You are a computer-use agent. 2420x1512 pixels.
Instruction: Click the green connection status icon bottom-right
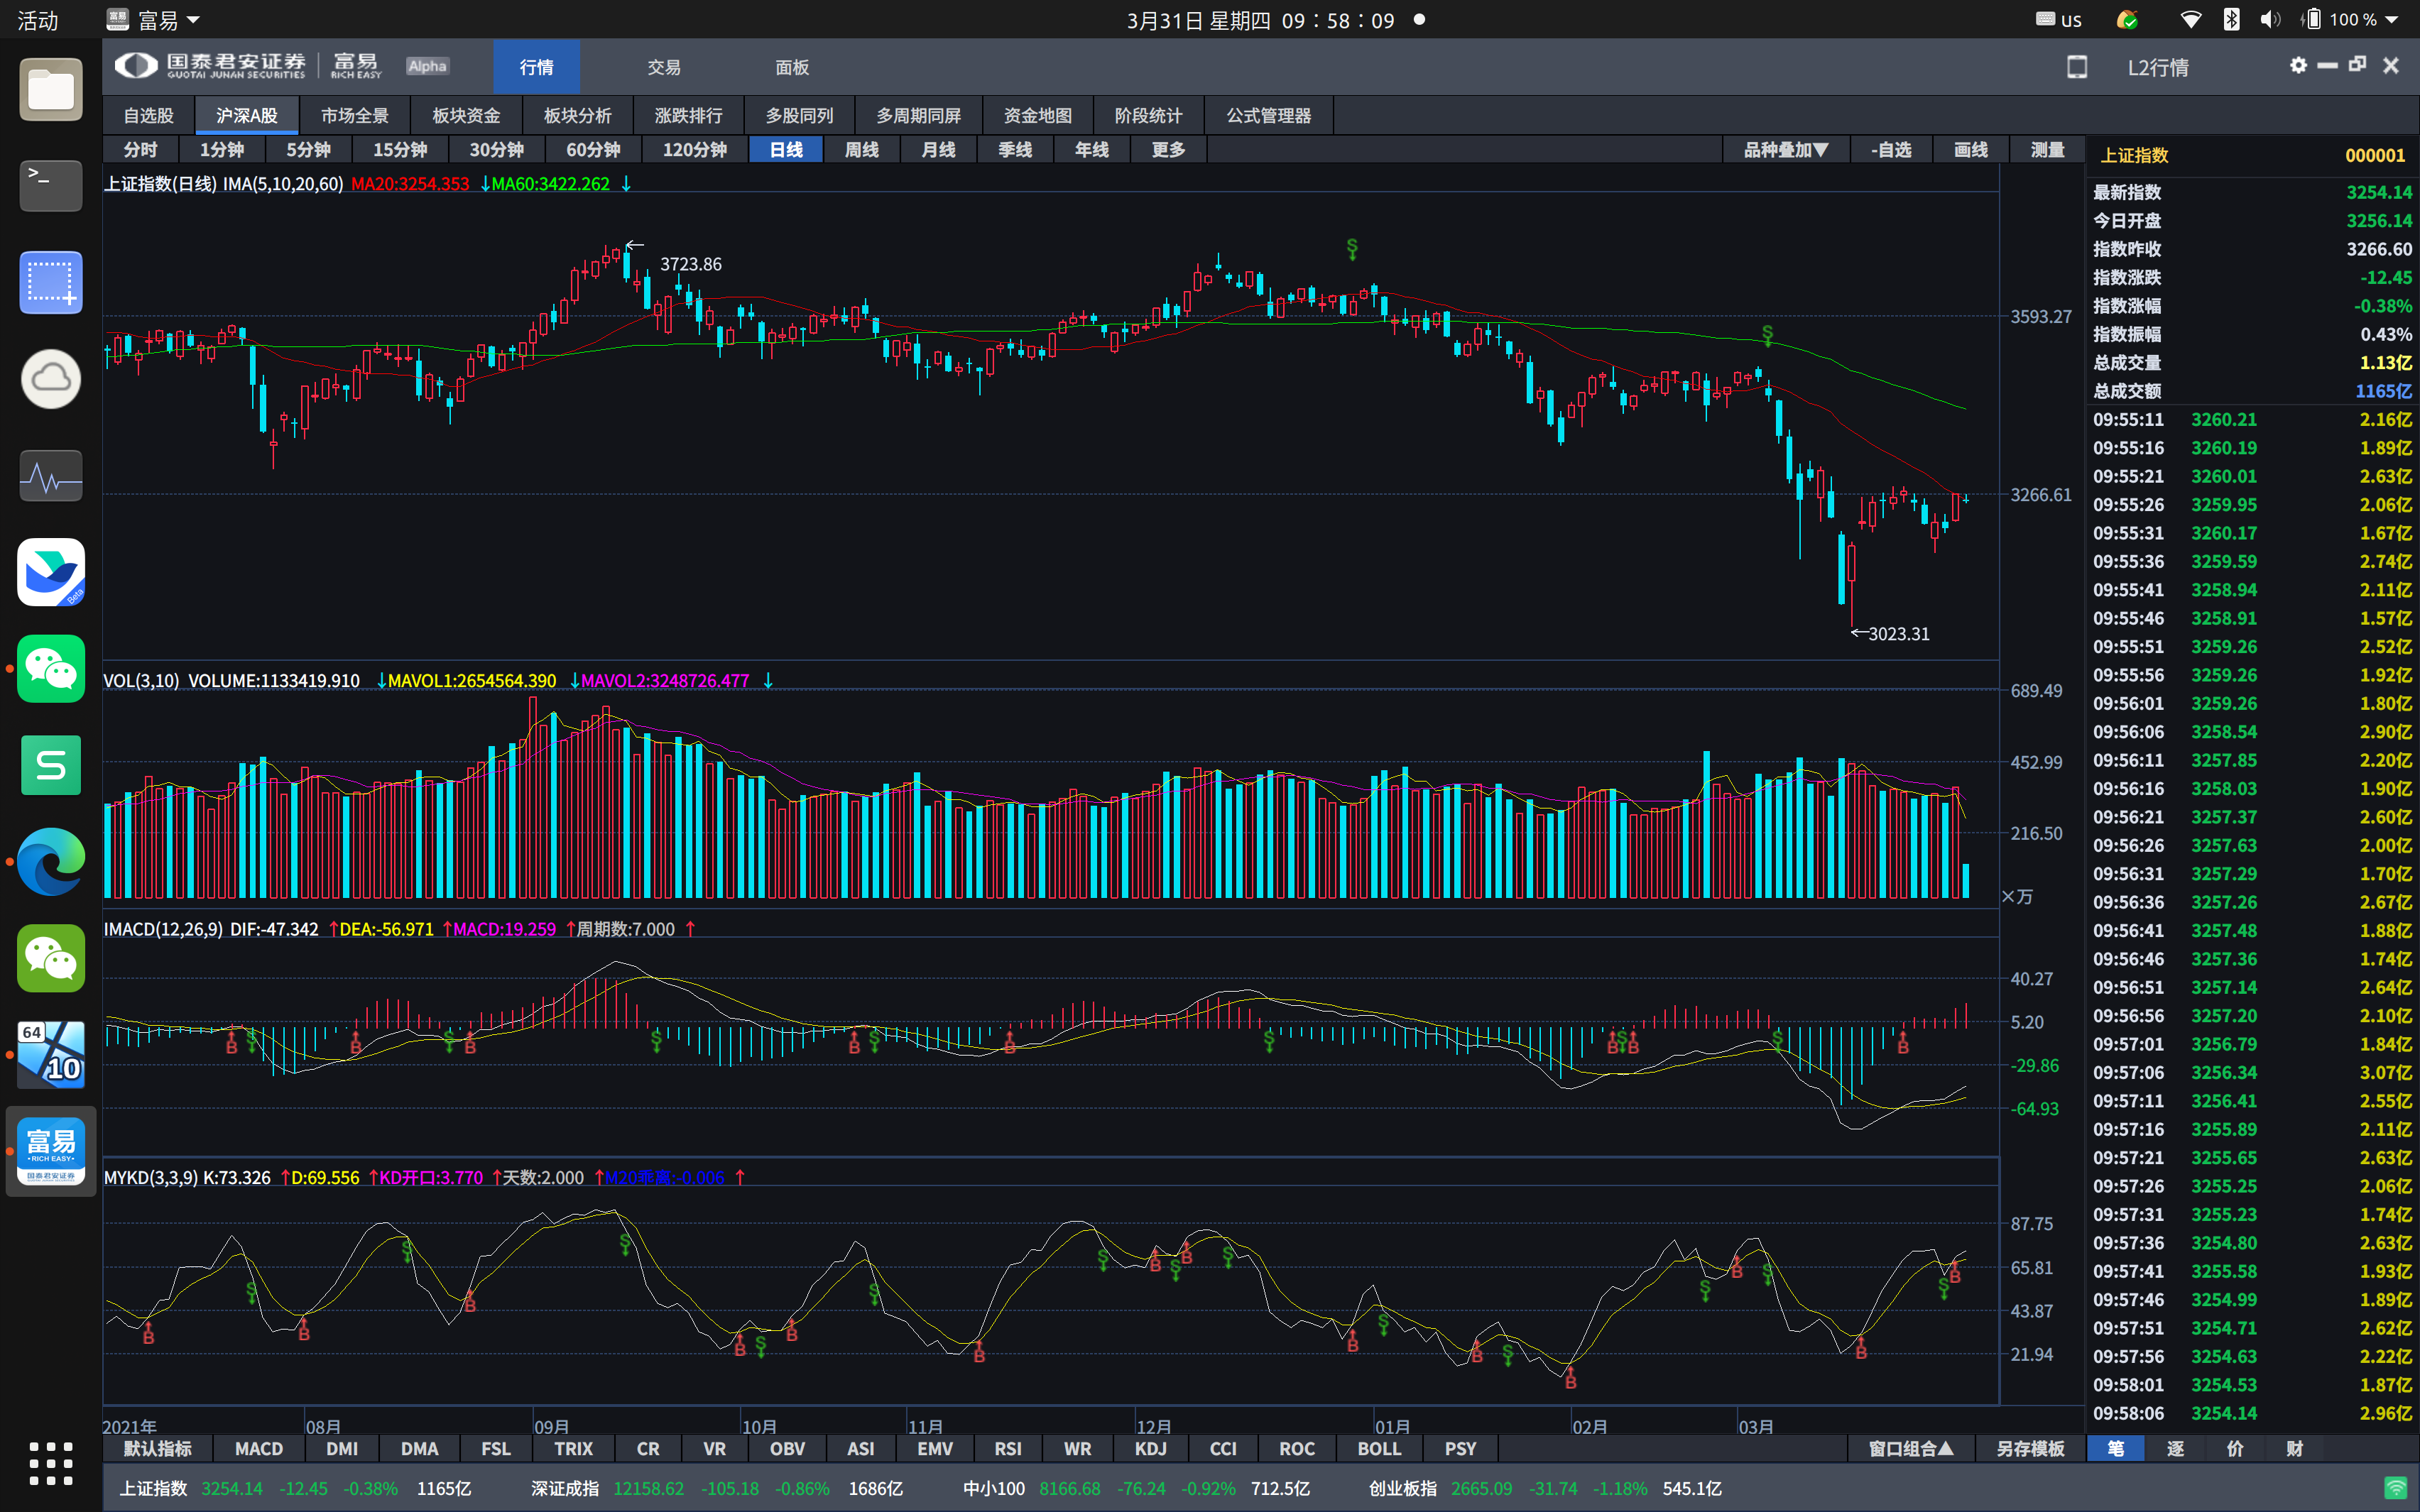point(2395,1487)
